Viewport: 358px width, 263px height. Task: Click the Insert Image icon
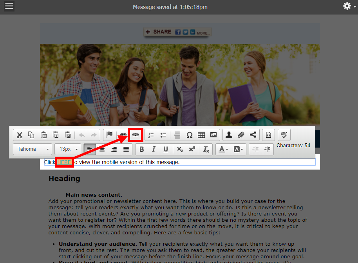click(213, 135)
